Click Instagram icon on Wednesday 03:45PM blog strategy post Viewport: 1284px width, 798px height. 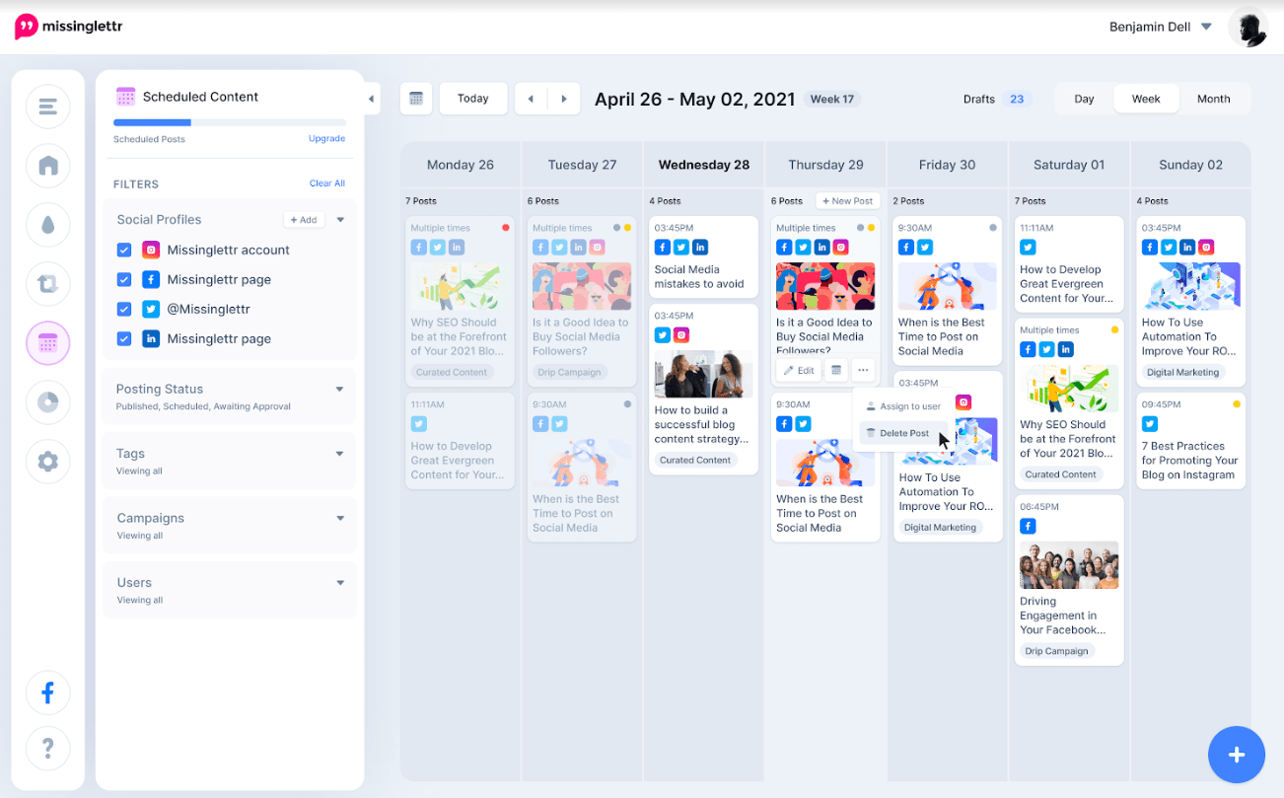(x=681, y=335)
